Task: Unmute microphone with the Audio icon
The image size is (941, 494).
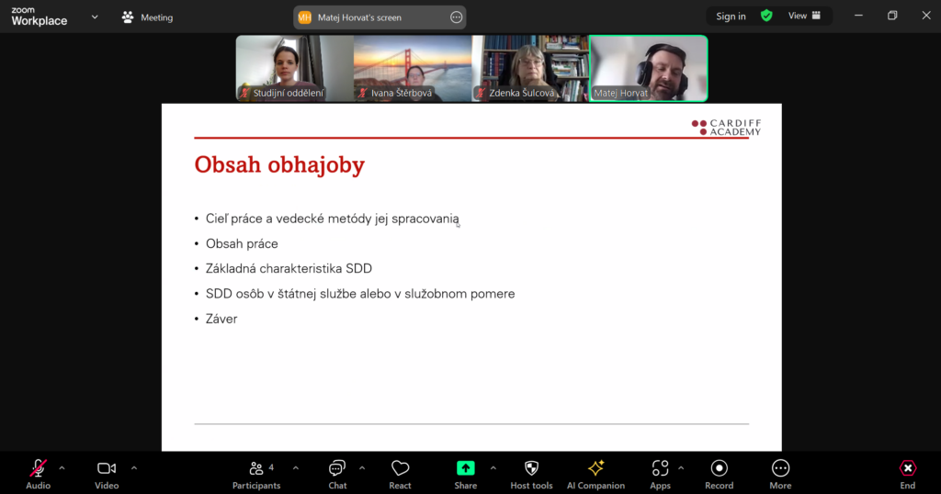Action: click(38, 468)
